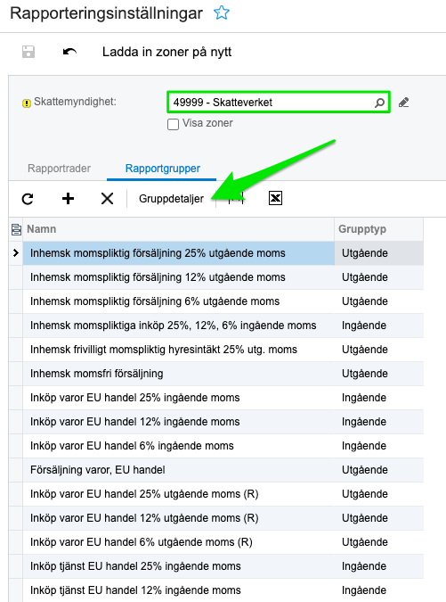Image resolution: width=446 pixels, height=602 pixels.
Task: Sort by the Namn column header
Action: 179,229
